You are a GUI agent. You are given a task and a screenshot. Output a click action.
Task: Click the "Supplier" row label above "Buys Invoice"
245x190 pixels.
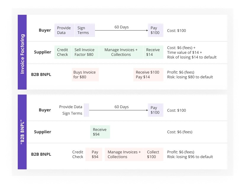(43, 52)
